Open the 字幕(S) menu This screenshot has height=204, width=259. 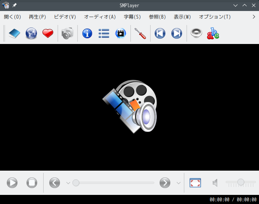(x=132, y=17)
